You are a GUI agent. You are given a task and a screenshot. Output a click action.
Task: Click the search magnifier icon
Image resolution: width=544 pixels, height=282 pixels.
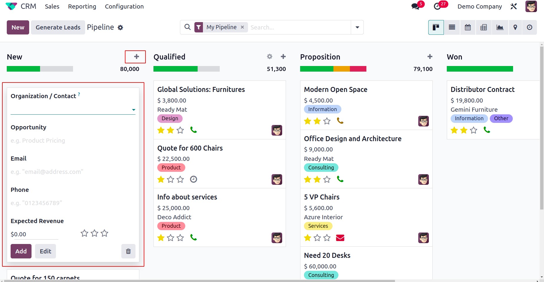pyautogui.click(x=187, y=27)
